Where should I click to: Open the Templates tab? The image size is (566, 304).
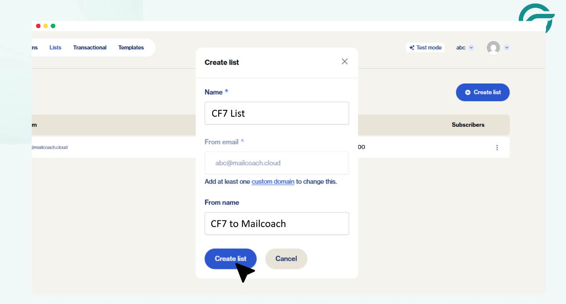[x=131, y=47]
